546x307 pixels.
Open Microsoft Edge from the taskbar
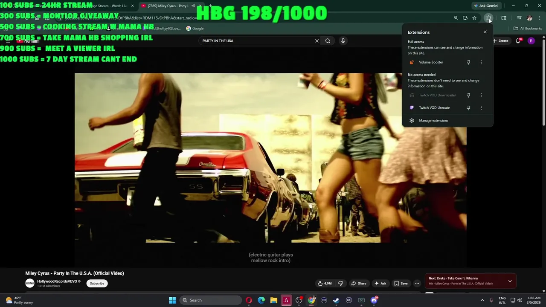click(x=261, y=300)
